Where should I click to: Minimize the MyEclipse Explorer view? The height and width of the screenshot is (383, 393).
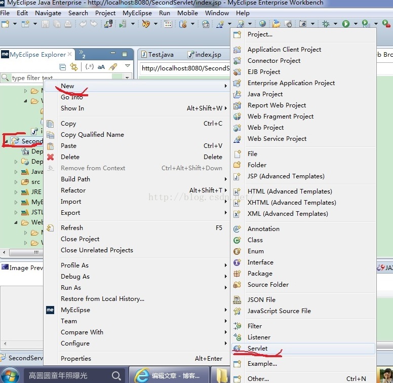(x=113, y=53)
